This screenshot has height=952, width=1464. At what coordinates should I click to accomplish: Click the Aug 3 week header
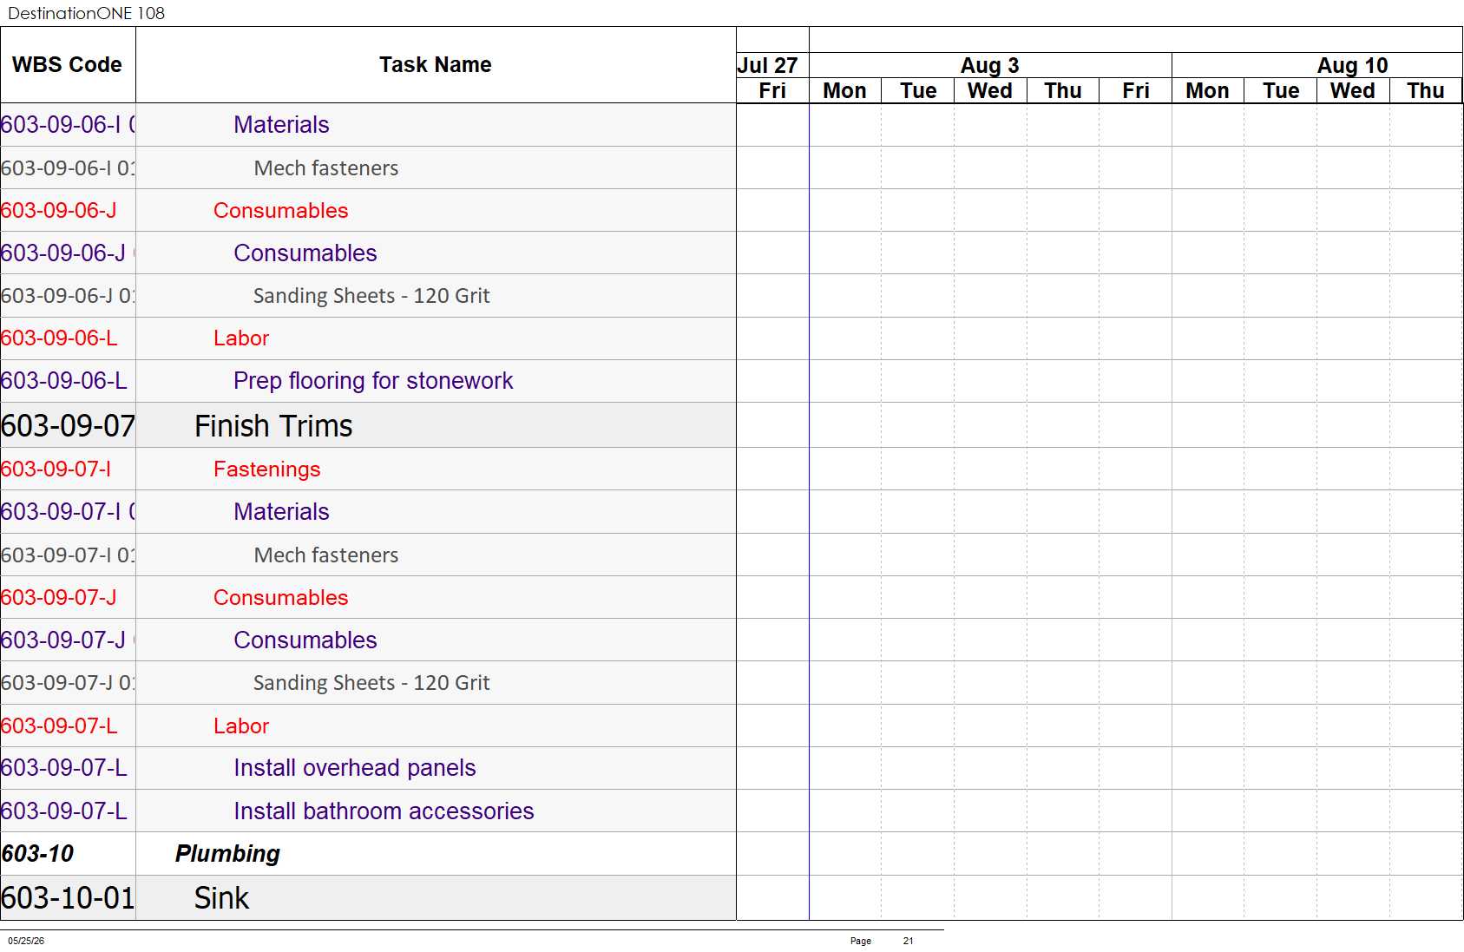tap(990, 65)
